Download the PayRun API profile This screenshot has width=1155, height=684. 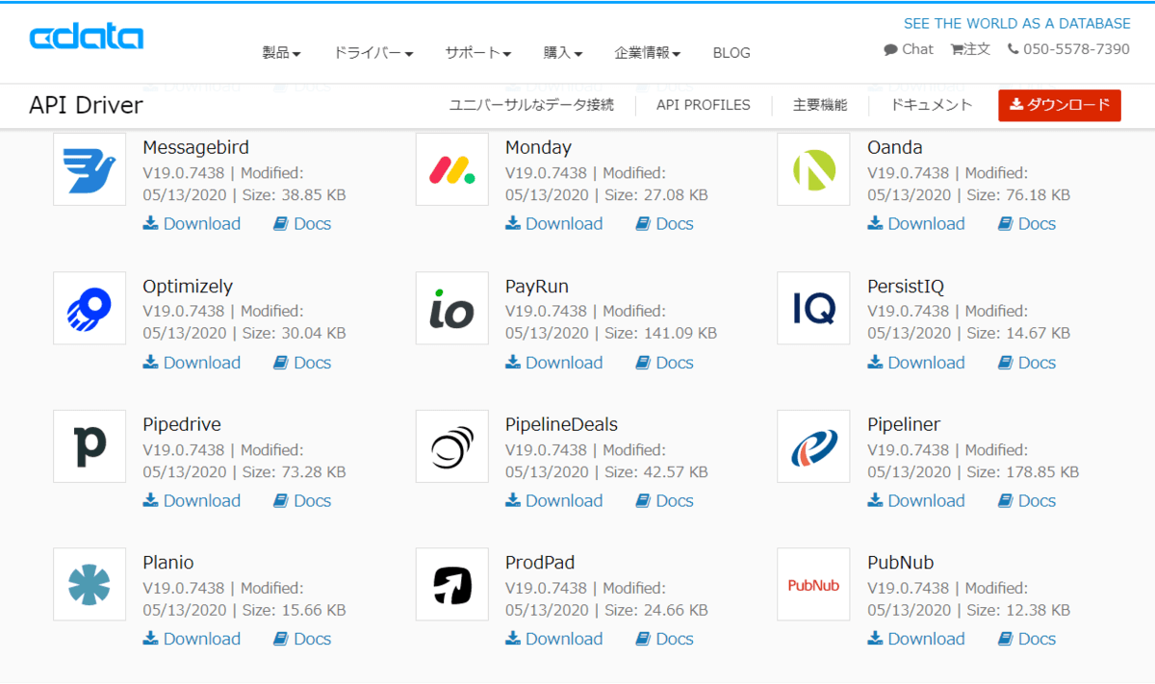(x=554, y=363)
